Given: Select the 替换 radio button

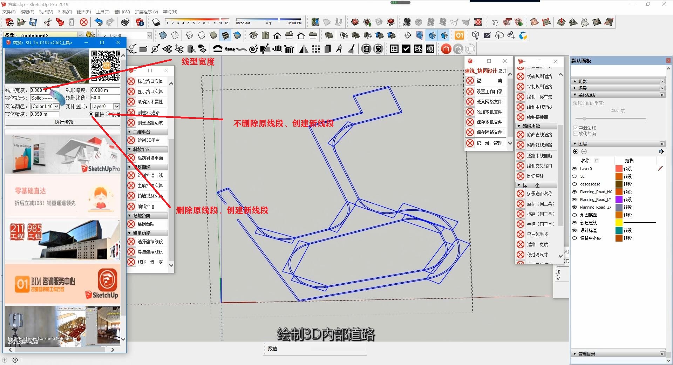Looking at the screenshot, I should click(x=91, y=114).
